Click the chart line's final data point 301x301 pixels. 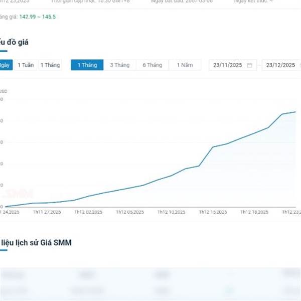click(x=295, y=112)
